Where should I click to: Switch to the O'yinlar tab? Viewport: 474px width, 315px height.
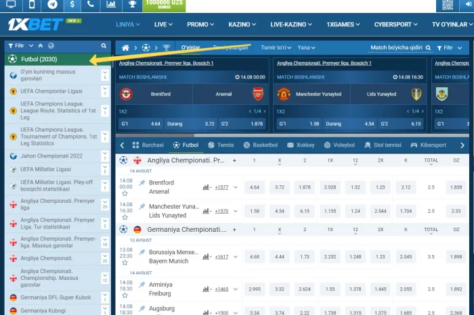coord(190,48)
